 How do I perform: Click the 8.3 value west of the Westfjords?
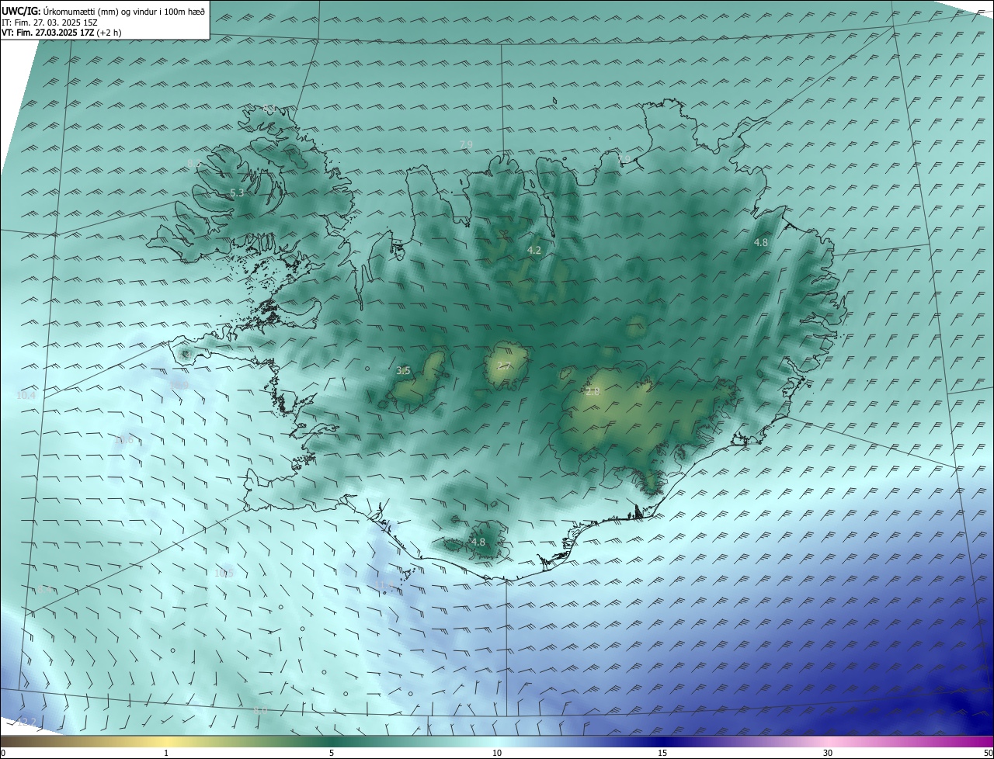coord(194,163)
